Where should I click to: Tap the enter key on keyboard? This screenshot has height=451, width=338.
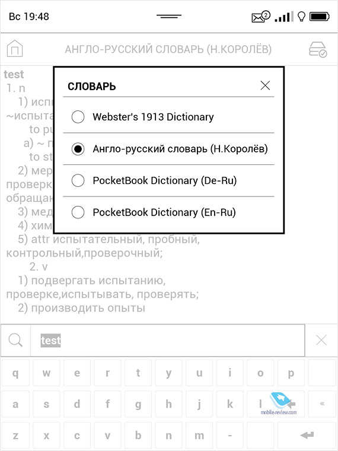pos(307,435)
